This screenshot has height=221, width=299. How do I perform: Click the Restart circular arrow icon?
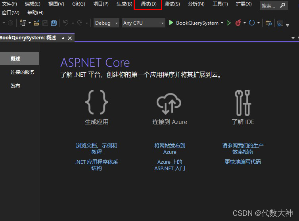(x=252, y=23)
